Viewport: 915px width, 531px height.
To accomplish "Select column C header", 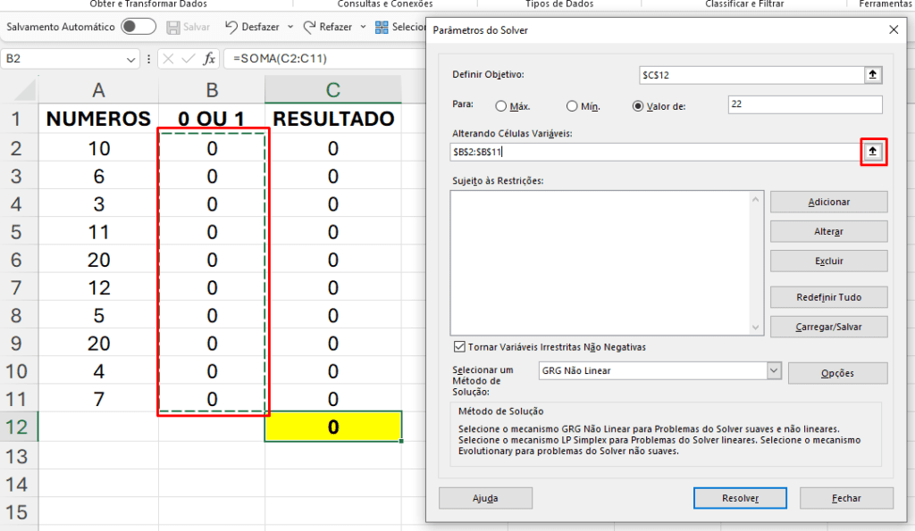I will pyautogui.click(x=333, y=90).
